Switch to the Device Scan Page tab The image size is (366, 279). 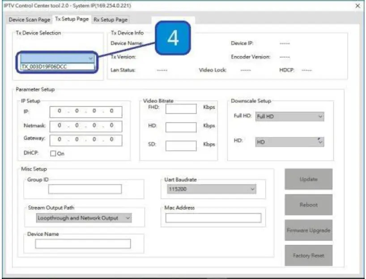pyautogui.click(x=30, y=20)
